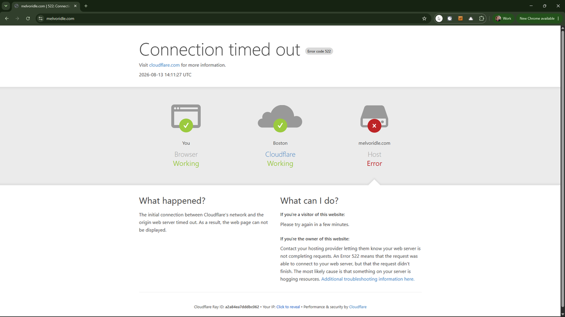Focus the address bar showing melvoridle.com

233,18
